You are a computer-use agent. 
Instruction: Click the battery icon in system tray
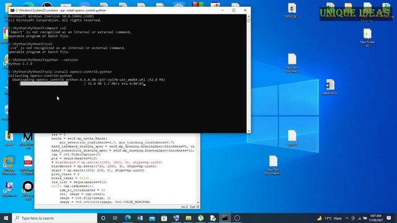365,218
